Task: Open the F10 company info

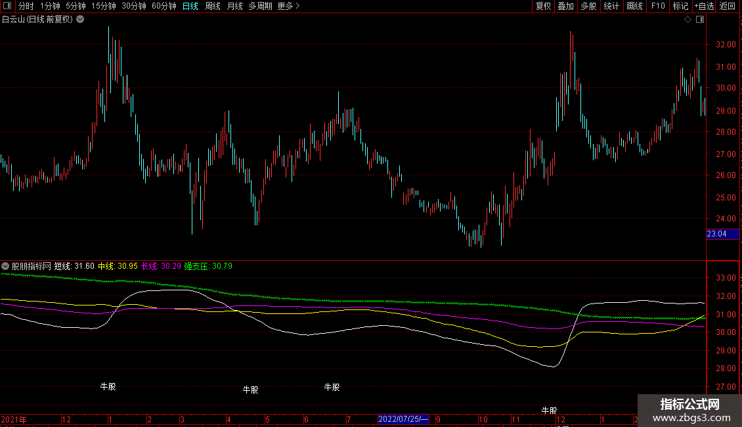Action: 658,6
